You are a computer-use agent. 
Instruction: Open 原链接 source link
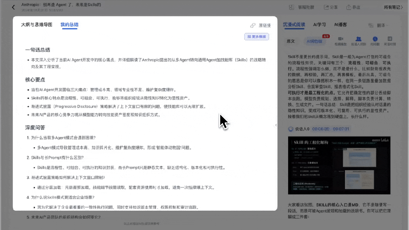pyautogui.click(x=265, y=25)
